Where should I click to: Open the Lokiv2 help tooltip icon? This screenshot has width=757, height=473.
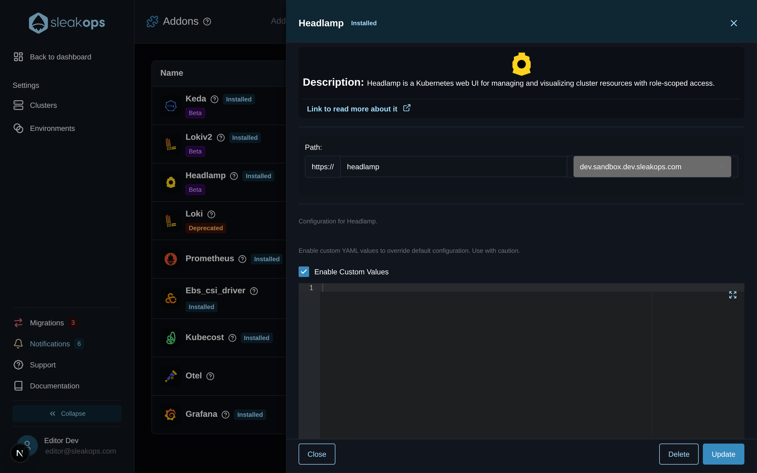[x=221, y=138]
